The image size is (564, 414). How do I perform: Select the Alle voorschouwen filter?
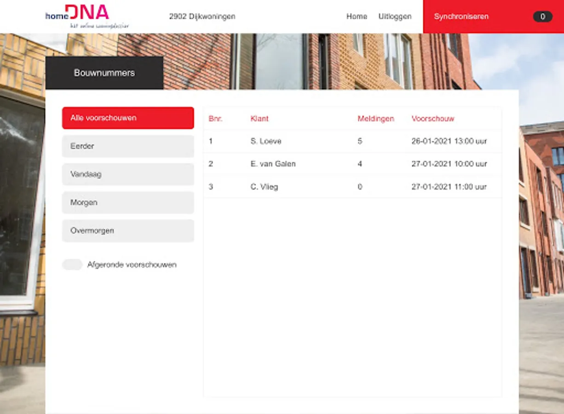pos(128,118)
